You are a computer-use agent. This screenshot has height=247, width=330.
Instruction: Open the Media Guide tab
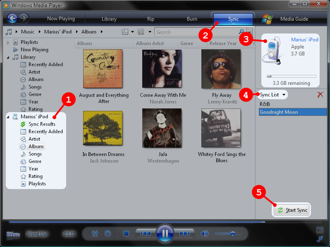pos(294,19)
